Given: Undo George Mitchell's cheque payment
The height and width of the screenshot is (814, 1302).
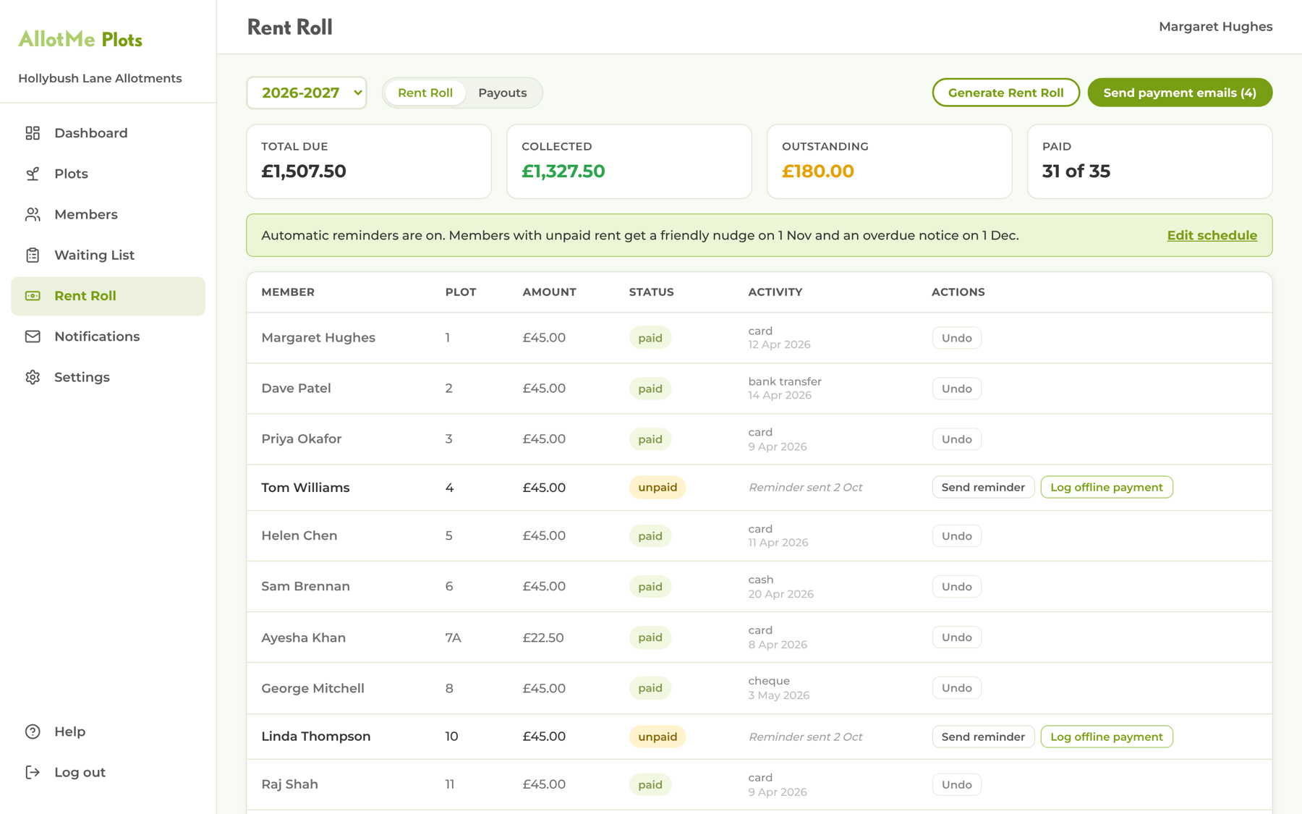Looking at the screenshot, I should point(956,688).
